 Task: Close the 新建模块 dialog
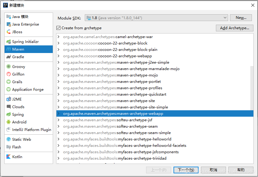(253, 5)
